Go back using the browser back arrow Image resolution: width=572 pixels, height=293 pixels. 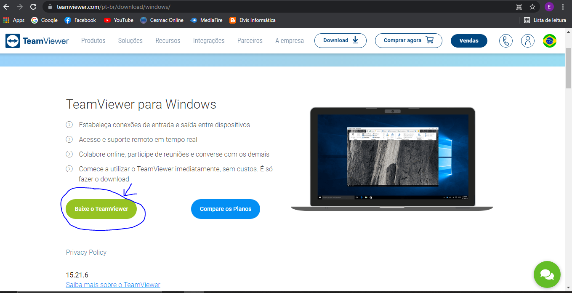click(6, 7)
